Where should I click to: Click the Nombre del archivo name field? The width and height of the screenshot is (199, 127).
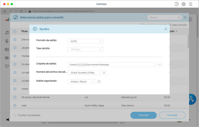84,73
